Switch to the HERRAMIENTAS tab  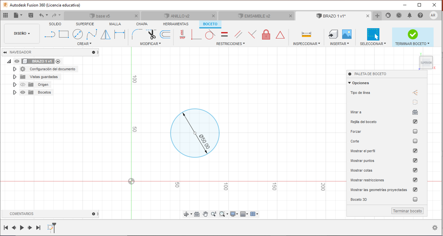[176, 24]
